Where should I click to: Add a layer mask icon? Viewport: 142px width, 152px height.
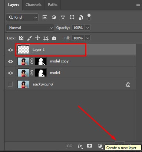point(89,146)
